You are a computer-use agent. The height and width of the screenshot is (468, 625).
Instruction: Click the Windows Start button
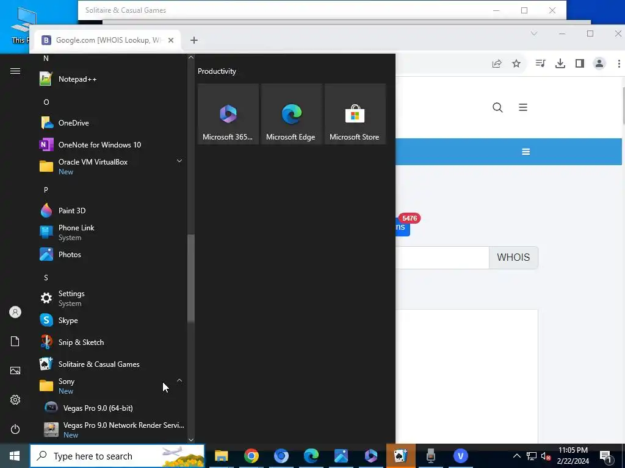(x=15, y=456)
